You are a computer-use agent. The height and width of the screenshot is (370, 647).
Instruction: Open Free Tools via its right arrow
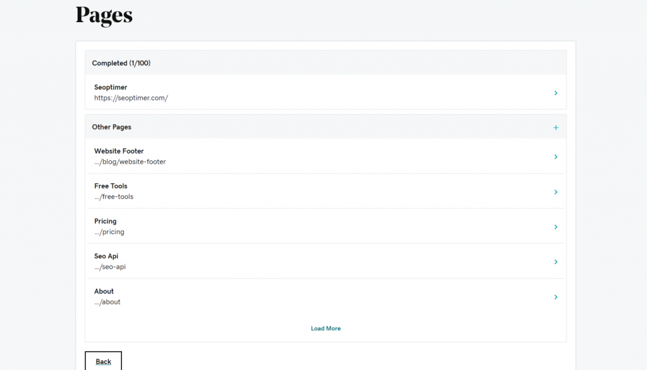[555, 192]
